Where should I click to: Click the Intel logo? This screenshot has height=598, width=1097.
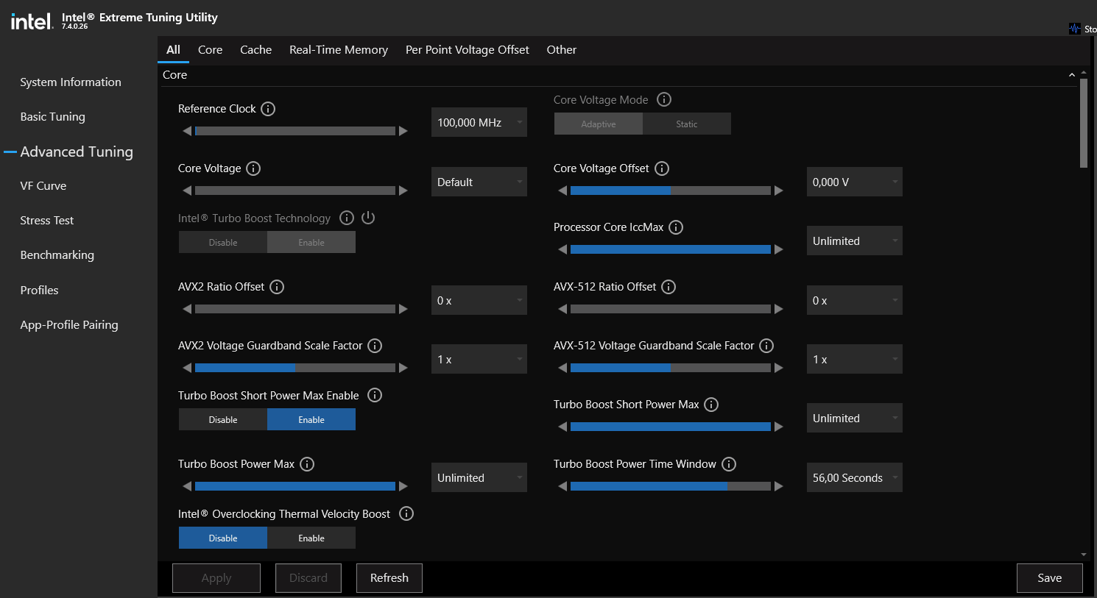coord(32,21)
